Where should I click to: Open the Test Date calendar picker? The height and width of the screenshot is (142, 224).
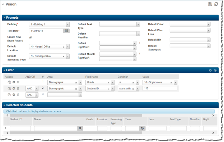(x=66, y=31)
